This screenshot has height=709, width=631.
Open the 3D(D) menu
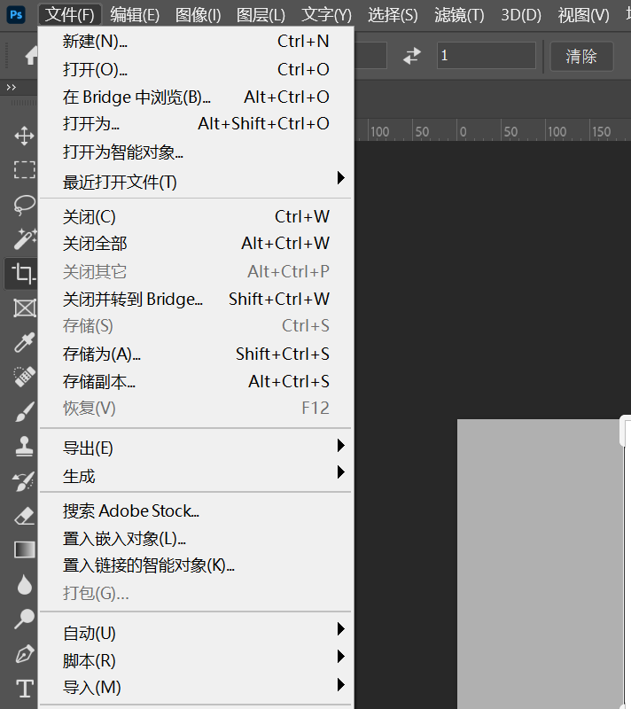(521, 15)
